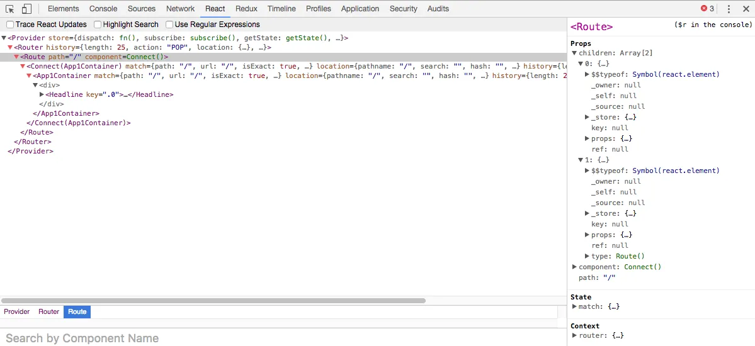Image resolution: width=755 pixels, height=346 pixels.
Task: Collapse the Provider tree node
Action: [x=4, y=38]
